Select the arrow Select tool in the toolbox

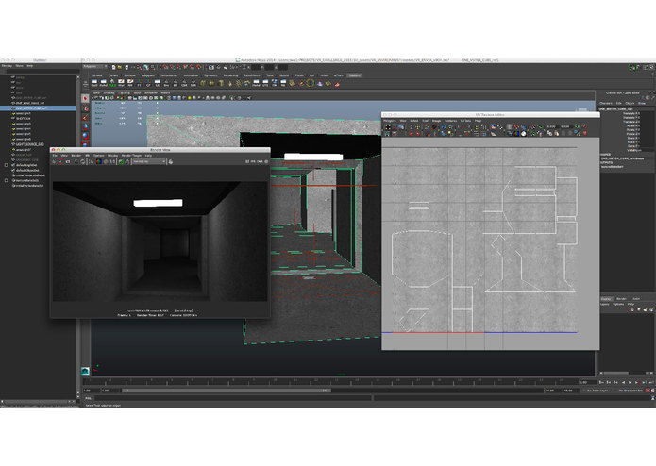tap(85, 98)
